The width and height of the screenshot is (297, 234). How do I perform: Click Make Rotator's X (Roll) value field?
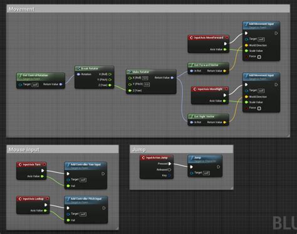click(145, 78)
